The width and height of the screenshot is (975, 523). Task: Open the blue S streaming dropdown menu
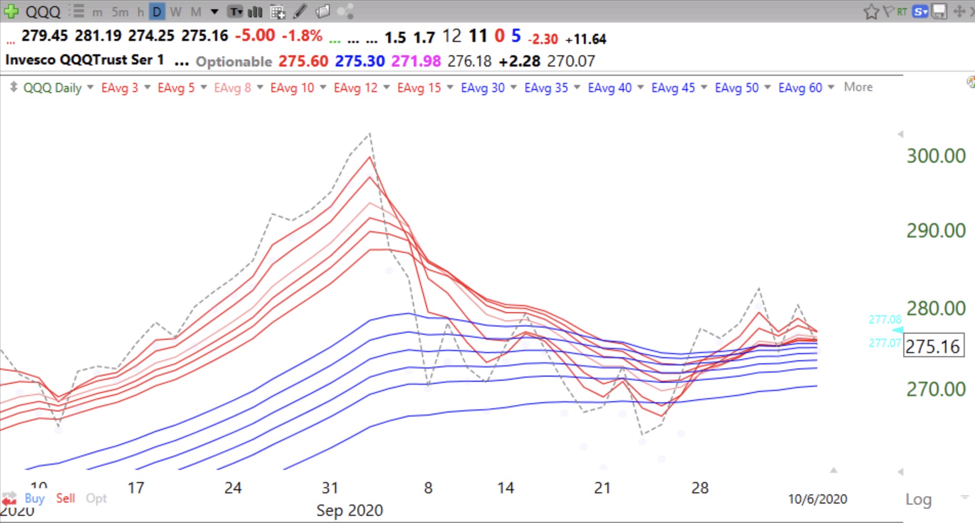pyautogui.click(x=920, y=11)
